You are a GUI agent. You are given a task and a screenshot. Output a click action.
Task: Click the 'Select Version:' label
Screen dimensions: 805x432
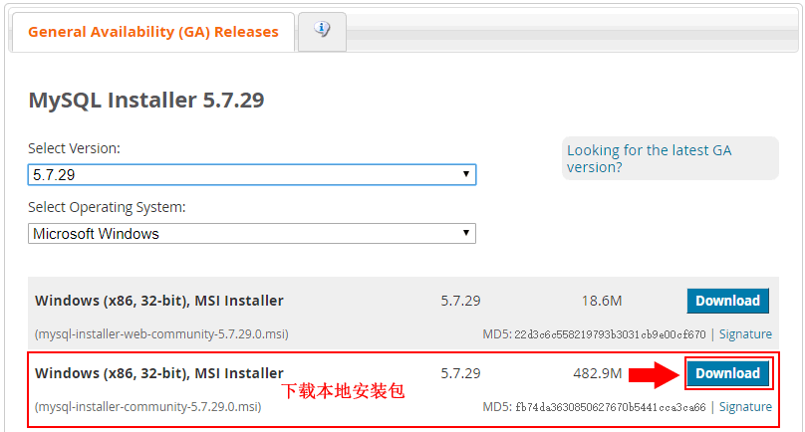(x=74, y=148)
